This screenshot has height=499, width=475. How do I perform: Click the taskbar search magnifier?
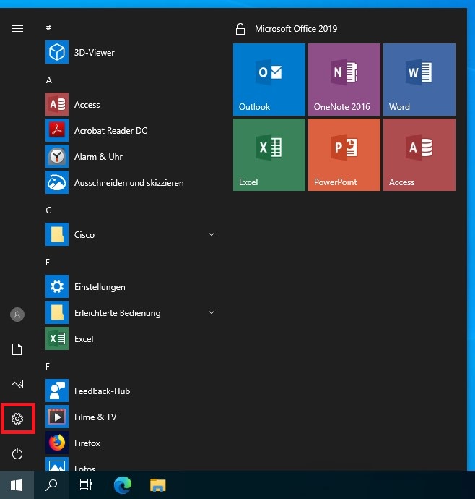tap(51, 485)
